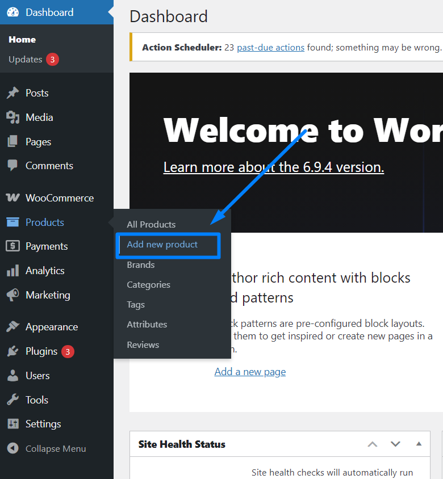443x479 pixels.
Task: Open the Products menu
Action: click(x=45, y=222)
